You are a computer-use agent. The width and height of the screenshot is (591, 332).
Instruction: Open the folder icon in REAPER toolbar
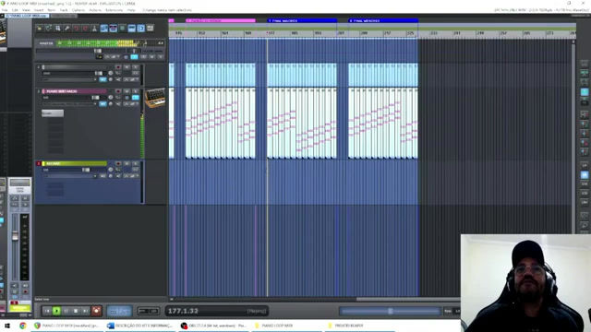39,29
